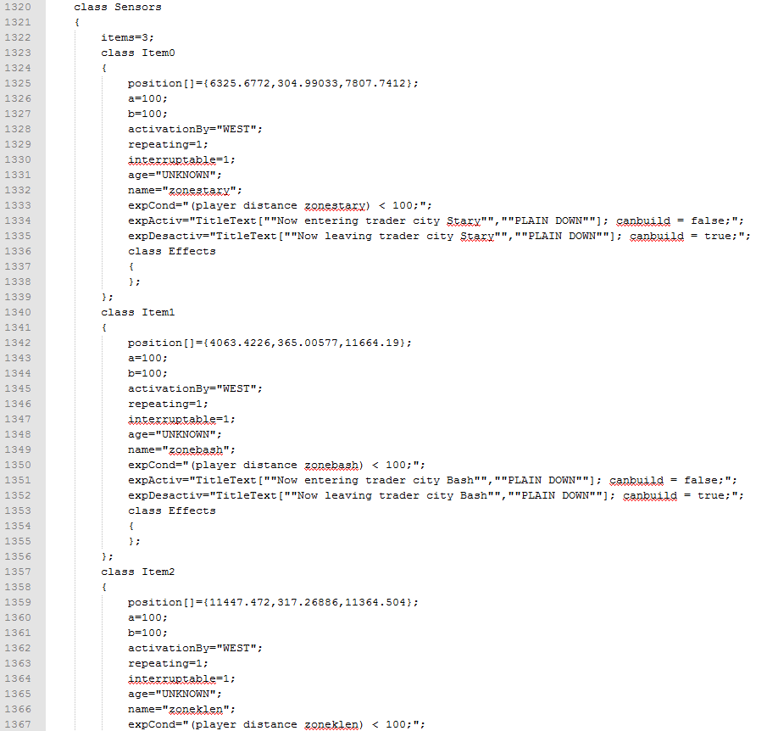Click line number 1334 in the gutter

pos(18,220)
